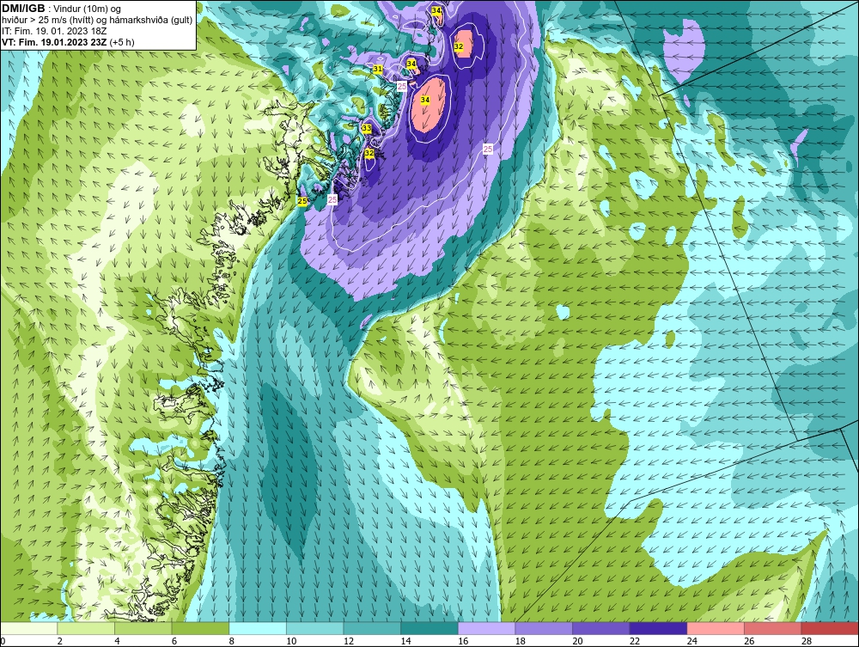Viewport: 859px width, 647px height.
Task: Click the 'Vindur (10m) og' header text
Action: pos(88,9)
